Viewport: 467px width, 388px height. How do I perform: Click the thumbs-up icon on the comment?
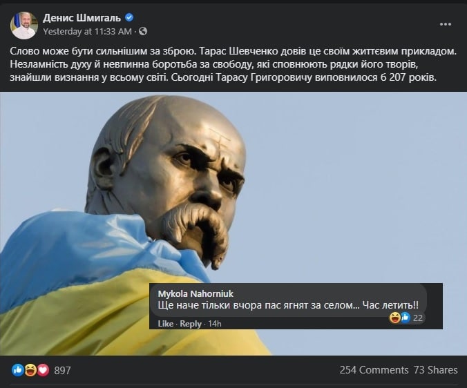(405, 318)
